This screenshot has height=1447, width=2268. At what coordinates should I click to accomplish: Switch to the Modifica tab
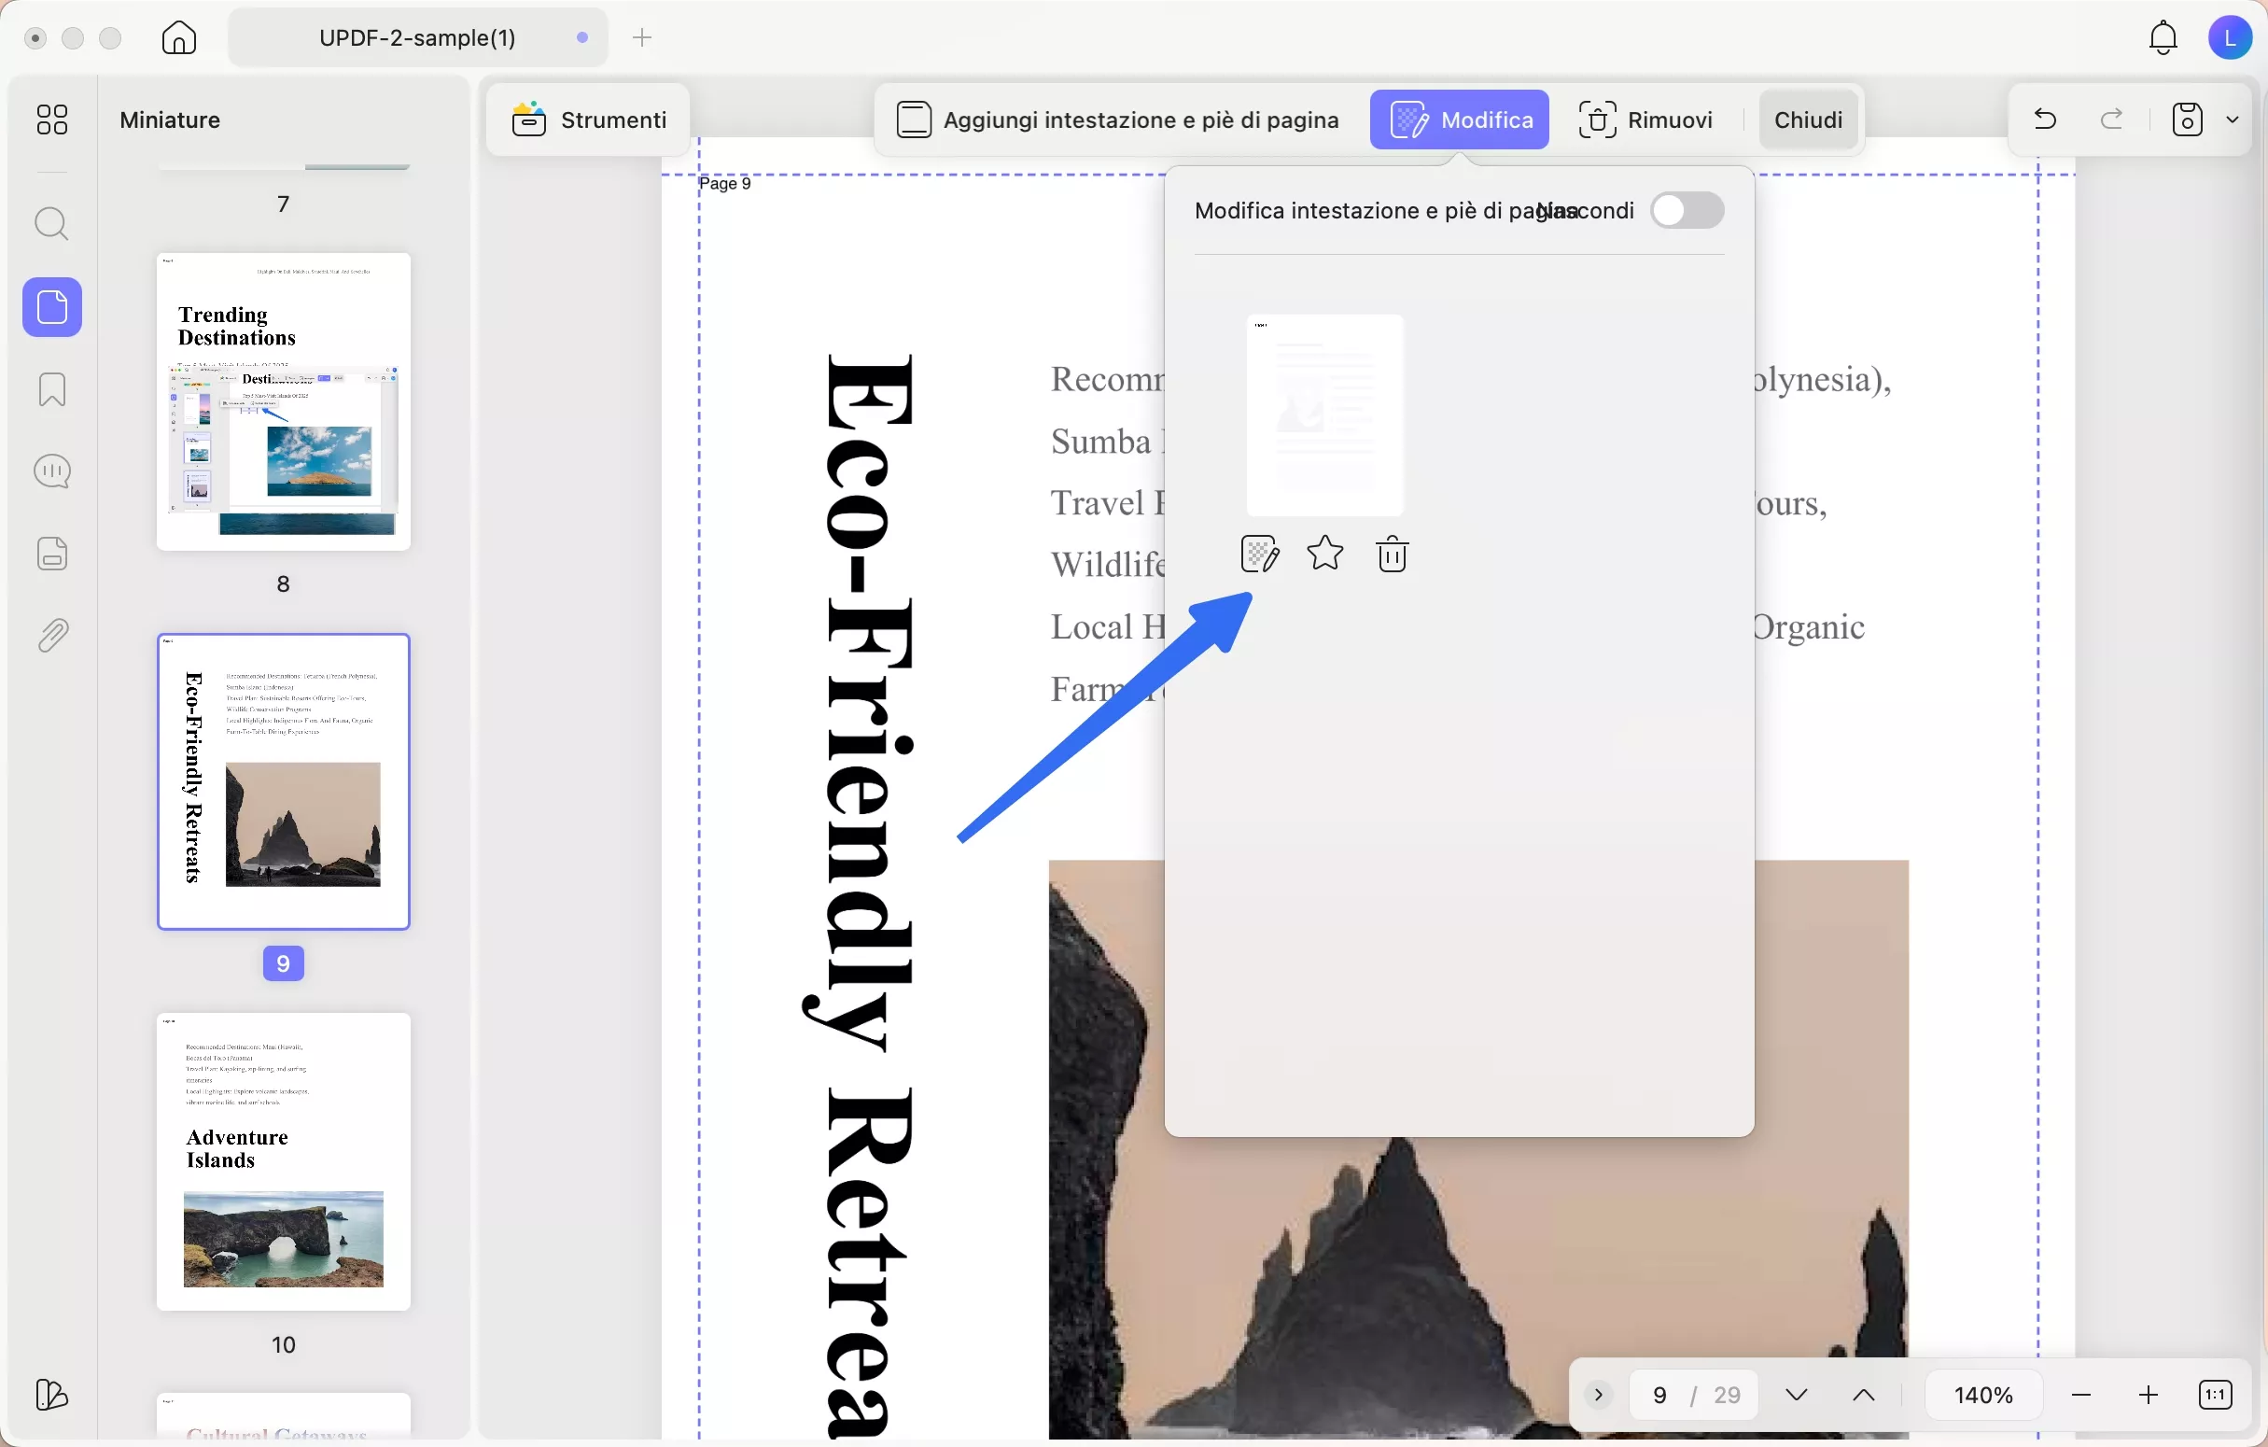[1459, 119]
